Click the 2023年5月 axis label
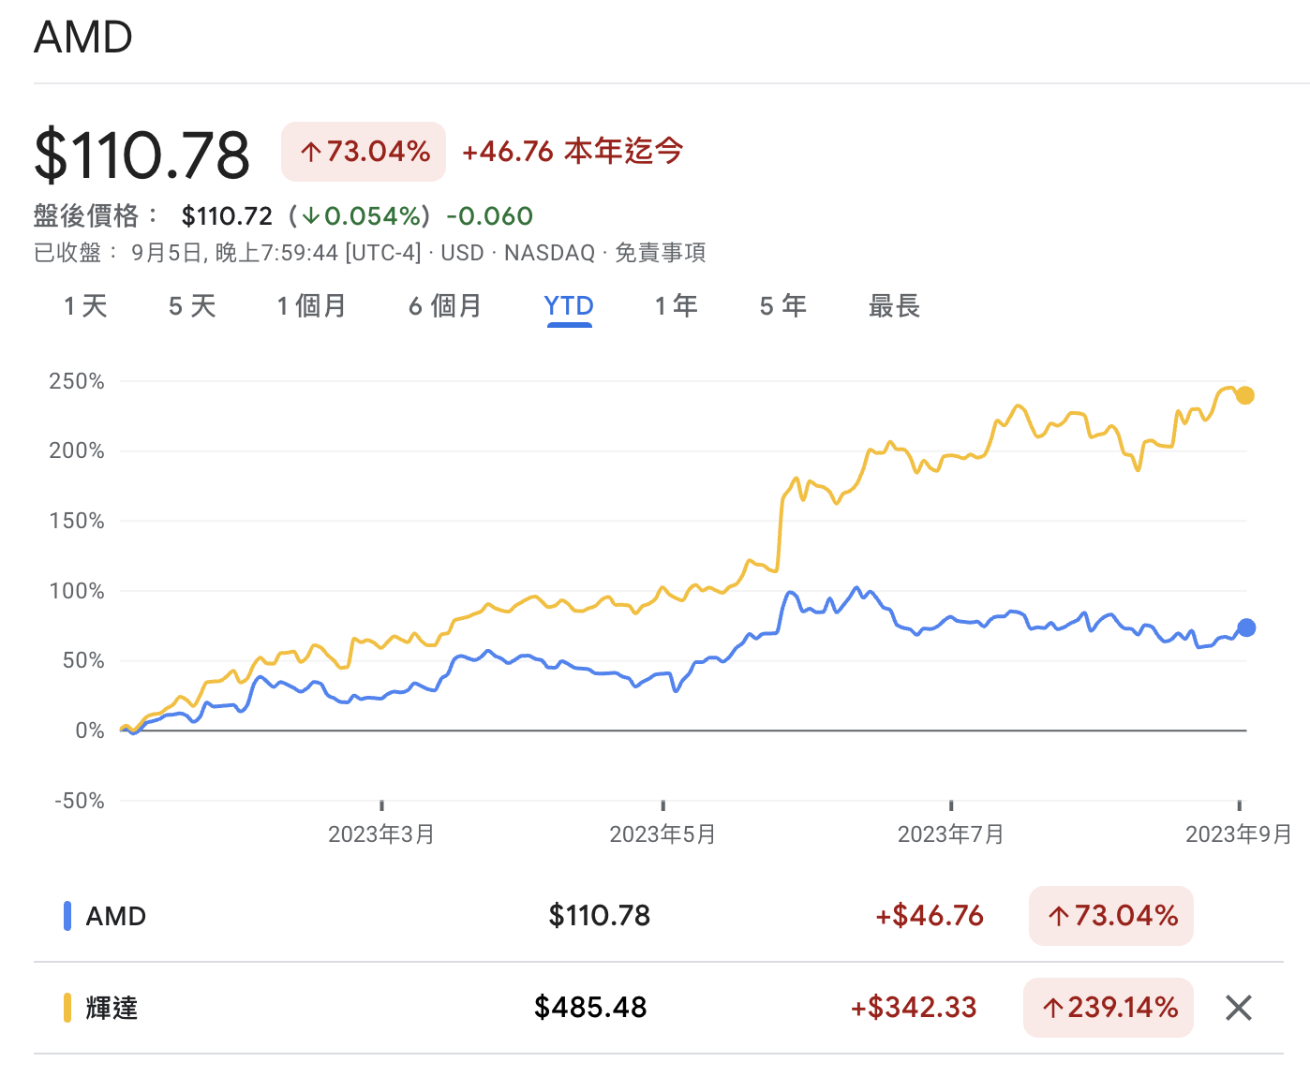Viewport: 1310px width, 1077px height. (662, 834)
